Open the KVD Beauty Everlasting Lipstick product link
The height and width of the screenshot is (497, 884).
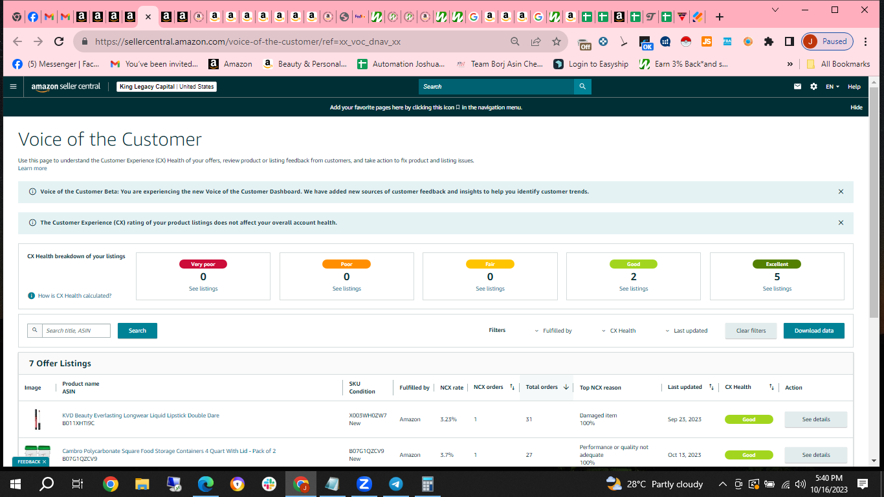(140, 415)
